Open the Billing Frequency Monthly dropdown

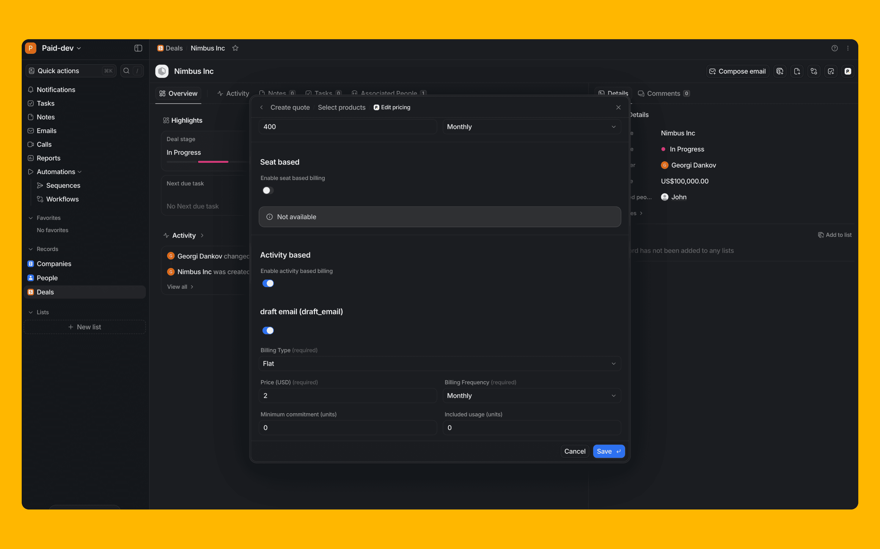click(x=531, y=396)
